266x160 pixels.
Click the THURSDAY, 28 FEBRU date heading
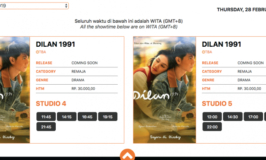pos(242,10)
